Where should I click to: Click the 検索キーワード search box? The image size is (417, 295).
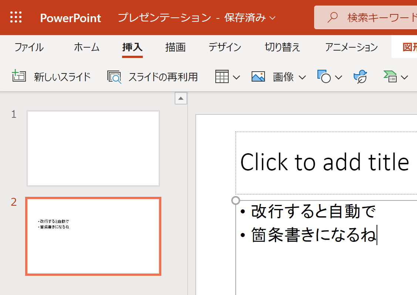(366, 17)
